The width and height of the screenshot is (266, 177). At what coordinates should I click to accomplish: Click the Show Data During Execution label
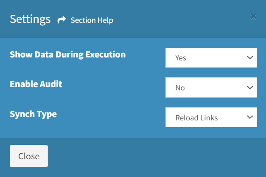[x=68, y=55]
